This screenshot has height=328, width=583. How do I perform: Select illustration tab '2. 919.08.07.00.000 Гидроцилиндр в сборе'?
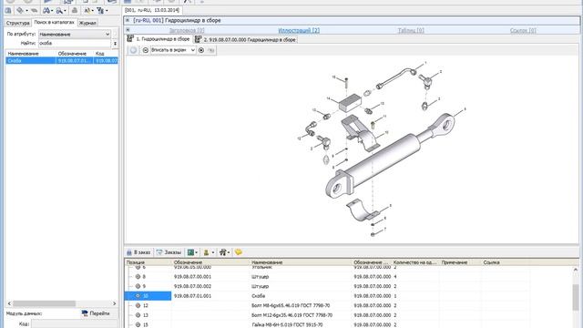point(245,39)
